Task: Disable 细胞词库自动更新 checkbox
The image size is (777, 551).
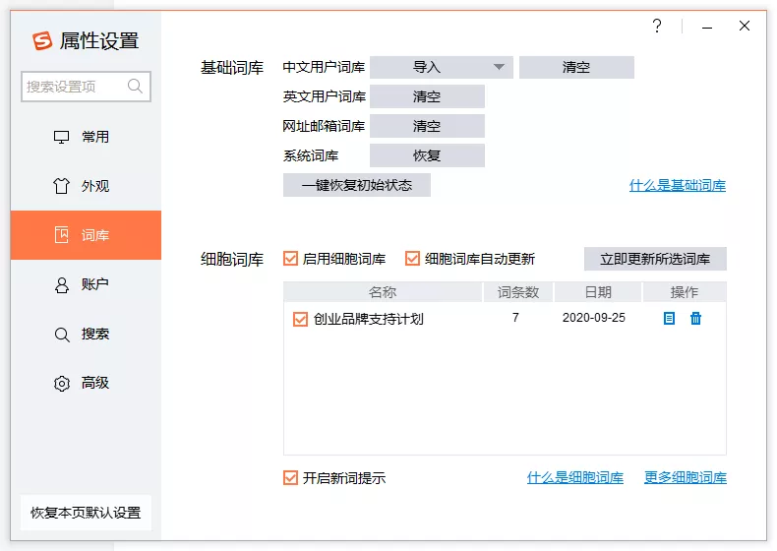Action: 412,259
